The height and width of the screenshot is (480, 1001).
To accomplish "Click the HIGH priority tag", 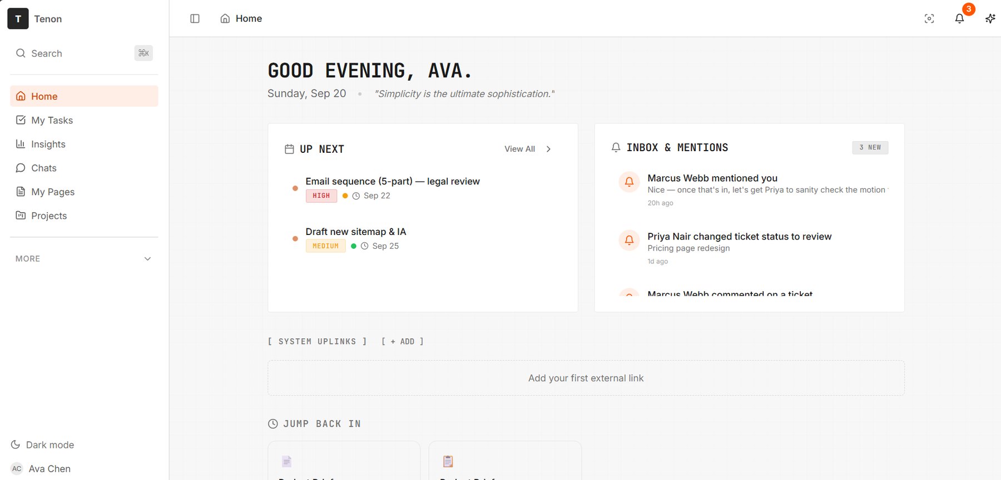I will click(x=321, y=196).
